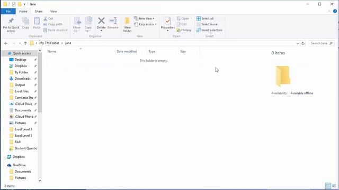
Task: Click the Rename ribbon icon
Action: pyautogui.click(x=113, y=21)
